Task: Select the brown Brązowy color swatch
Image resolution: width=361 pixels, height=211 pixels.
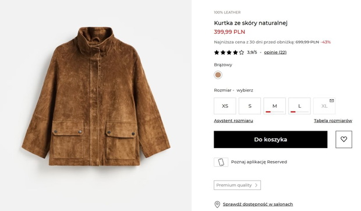Action: click(x=218, y=75)
